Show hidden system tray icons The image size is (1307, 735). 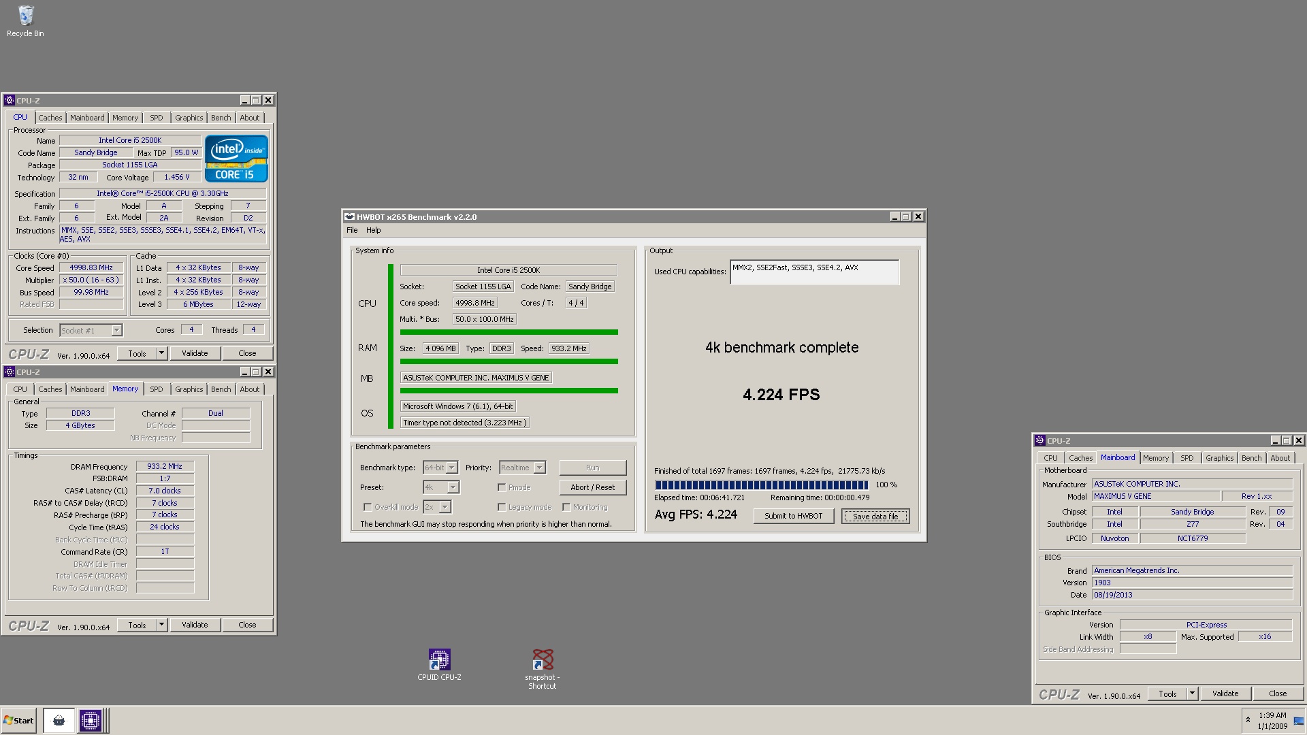tap(1248, 720)
